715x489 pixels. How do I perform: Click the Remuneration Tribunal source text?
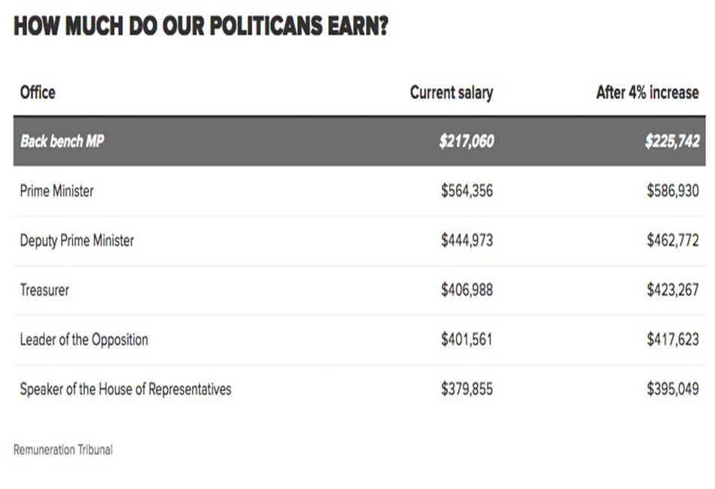[x=63, y=450]
